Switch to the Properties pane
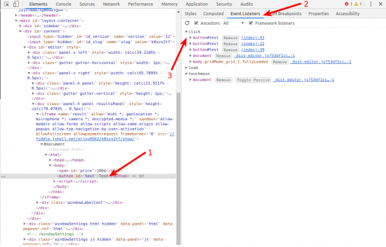The image size is (386, 247). pos(319,13)
